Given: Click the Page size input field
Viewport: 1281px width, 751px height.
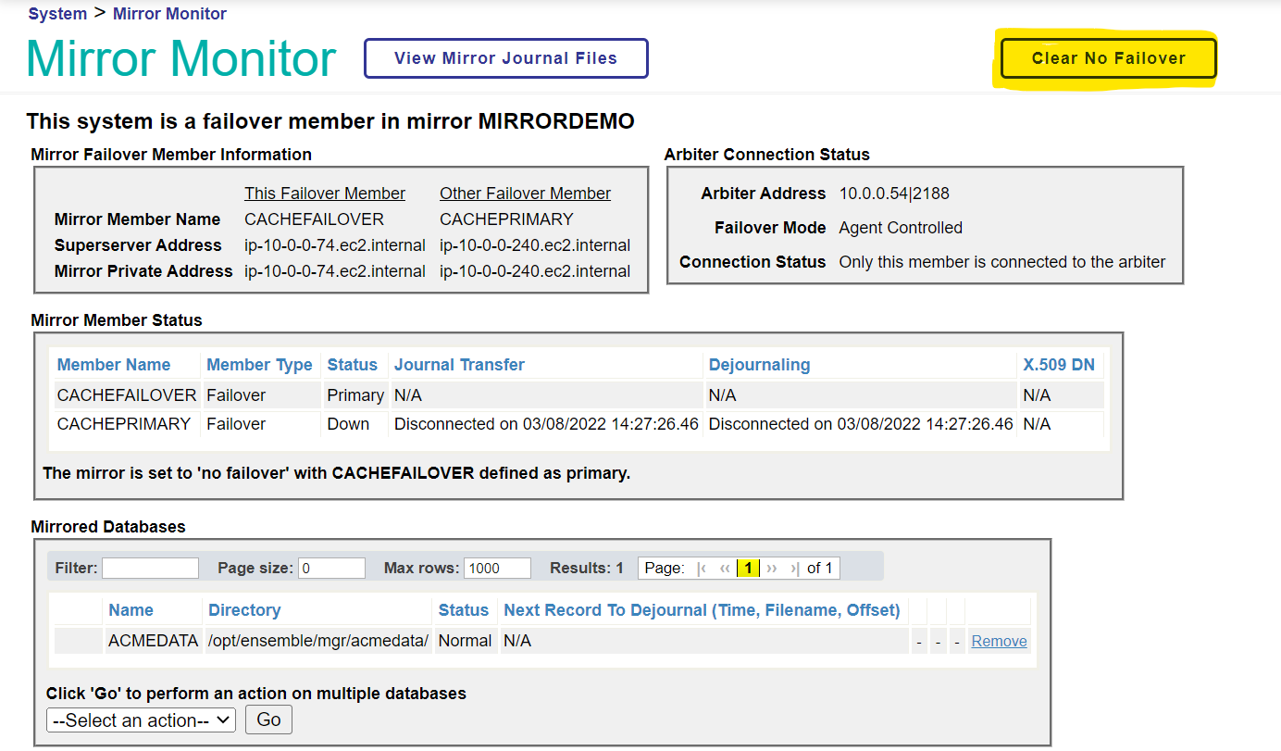Looking at the screenshot, I should pos(331,568).
